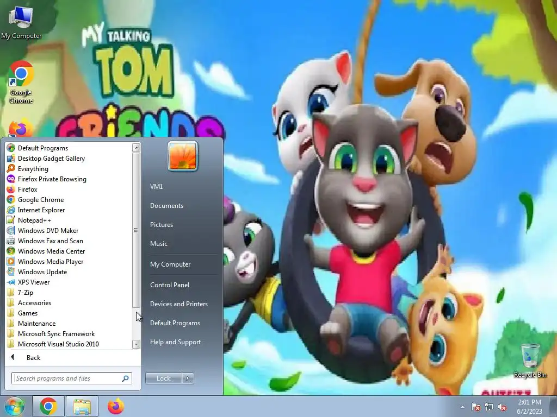
Task: Start Windows DVD Maker icon
Action: pyautogui.click(x=11, y=230)
